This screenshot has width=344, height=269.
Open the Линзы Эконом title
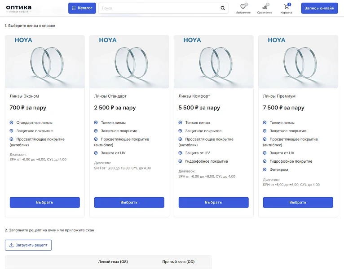[24, 96]
